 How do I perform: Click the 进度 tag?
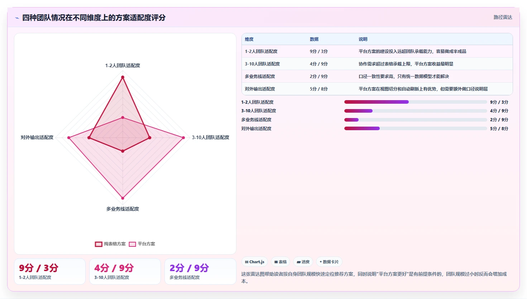tap(303, 262)
